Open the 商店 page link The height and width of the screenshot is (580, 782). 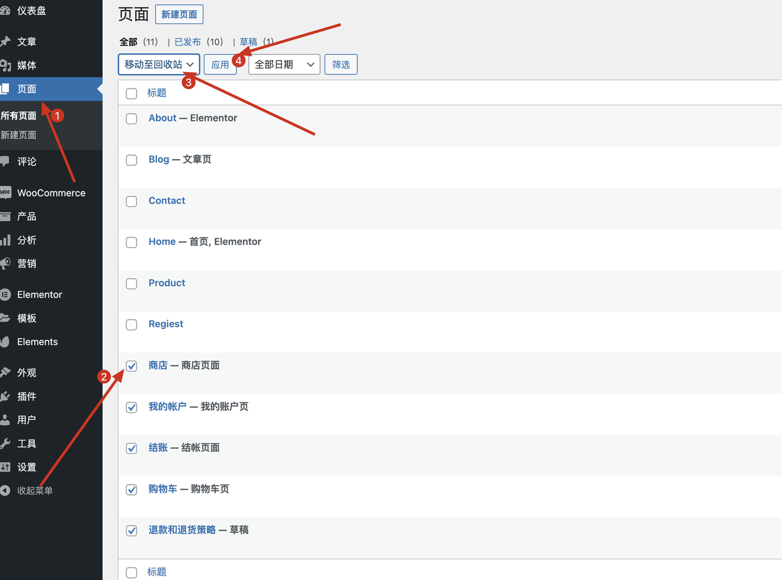158,365
